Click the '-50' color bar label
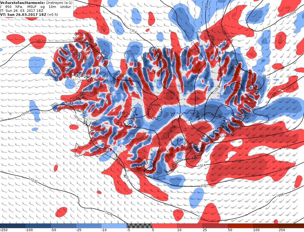 (53, 230)
